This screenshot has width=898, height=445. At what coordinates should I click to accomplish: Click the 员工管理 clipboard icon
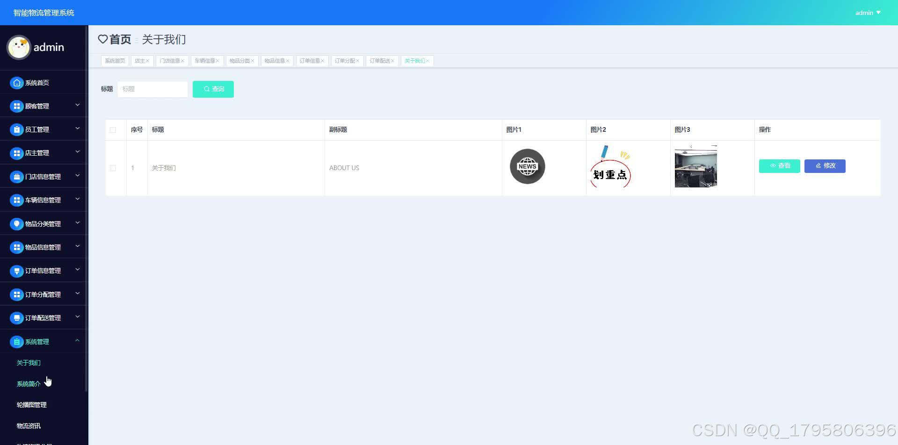tap(17, 129)
